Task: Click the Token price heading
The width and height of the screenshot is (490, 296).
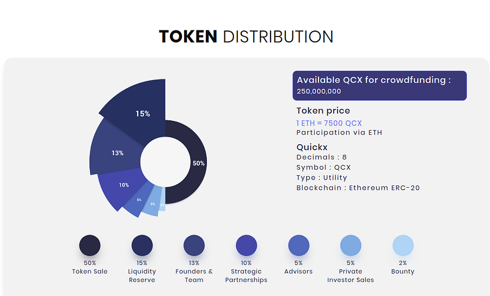Action: click(323, 110)
